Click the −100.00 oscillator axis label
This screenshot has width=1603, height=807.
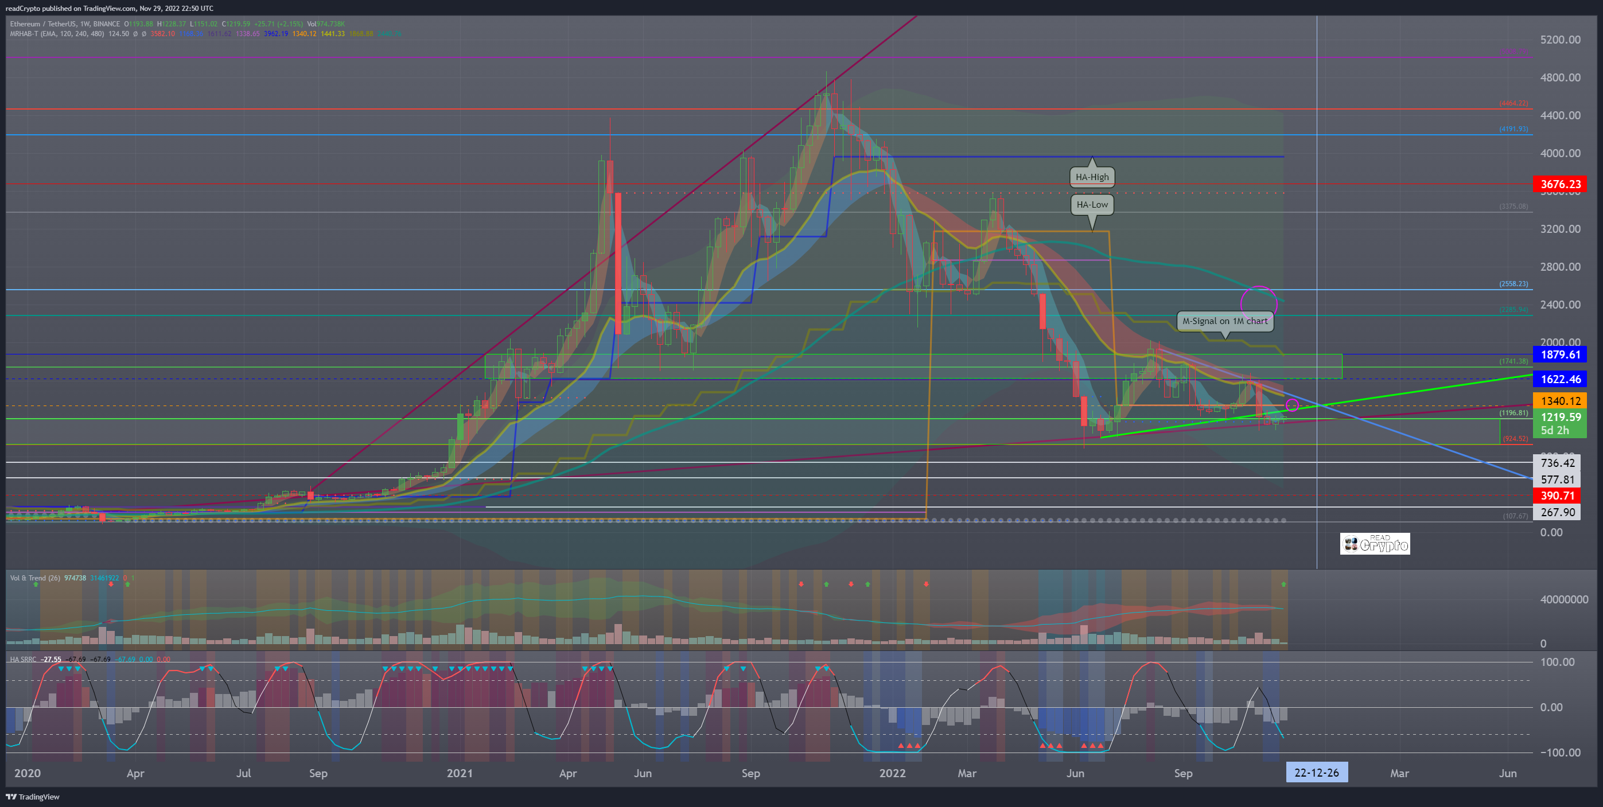[x=1560, y=753]
